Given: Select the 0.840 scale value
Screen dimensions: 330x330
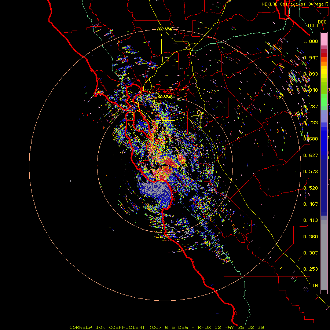Looking at the screenshot, I should (x=311, y=90).
